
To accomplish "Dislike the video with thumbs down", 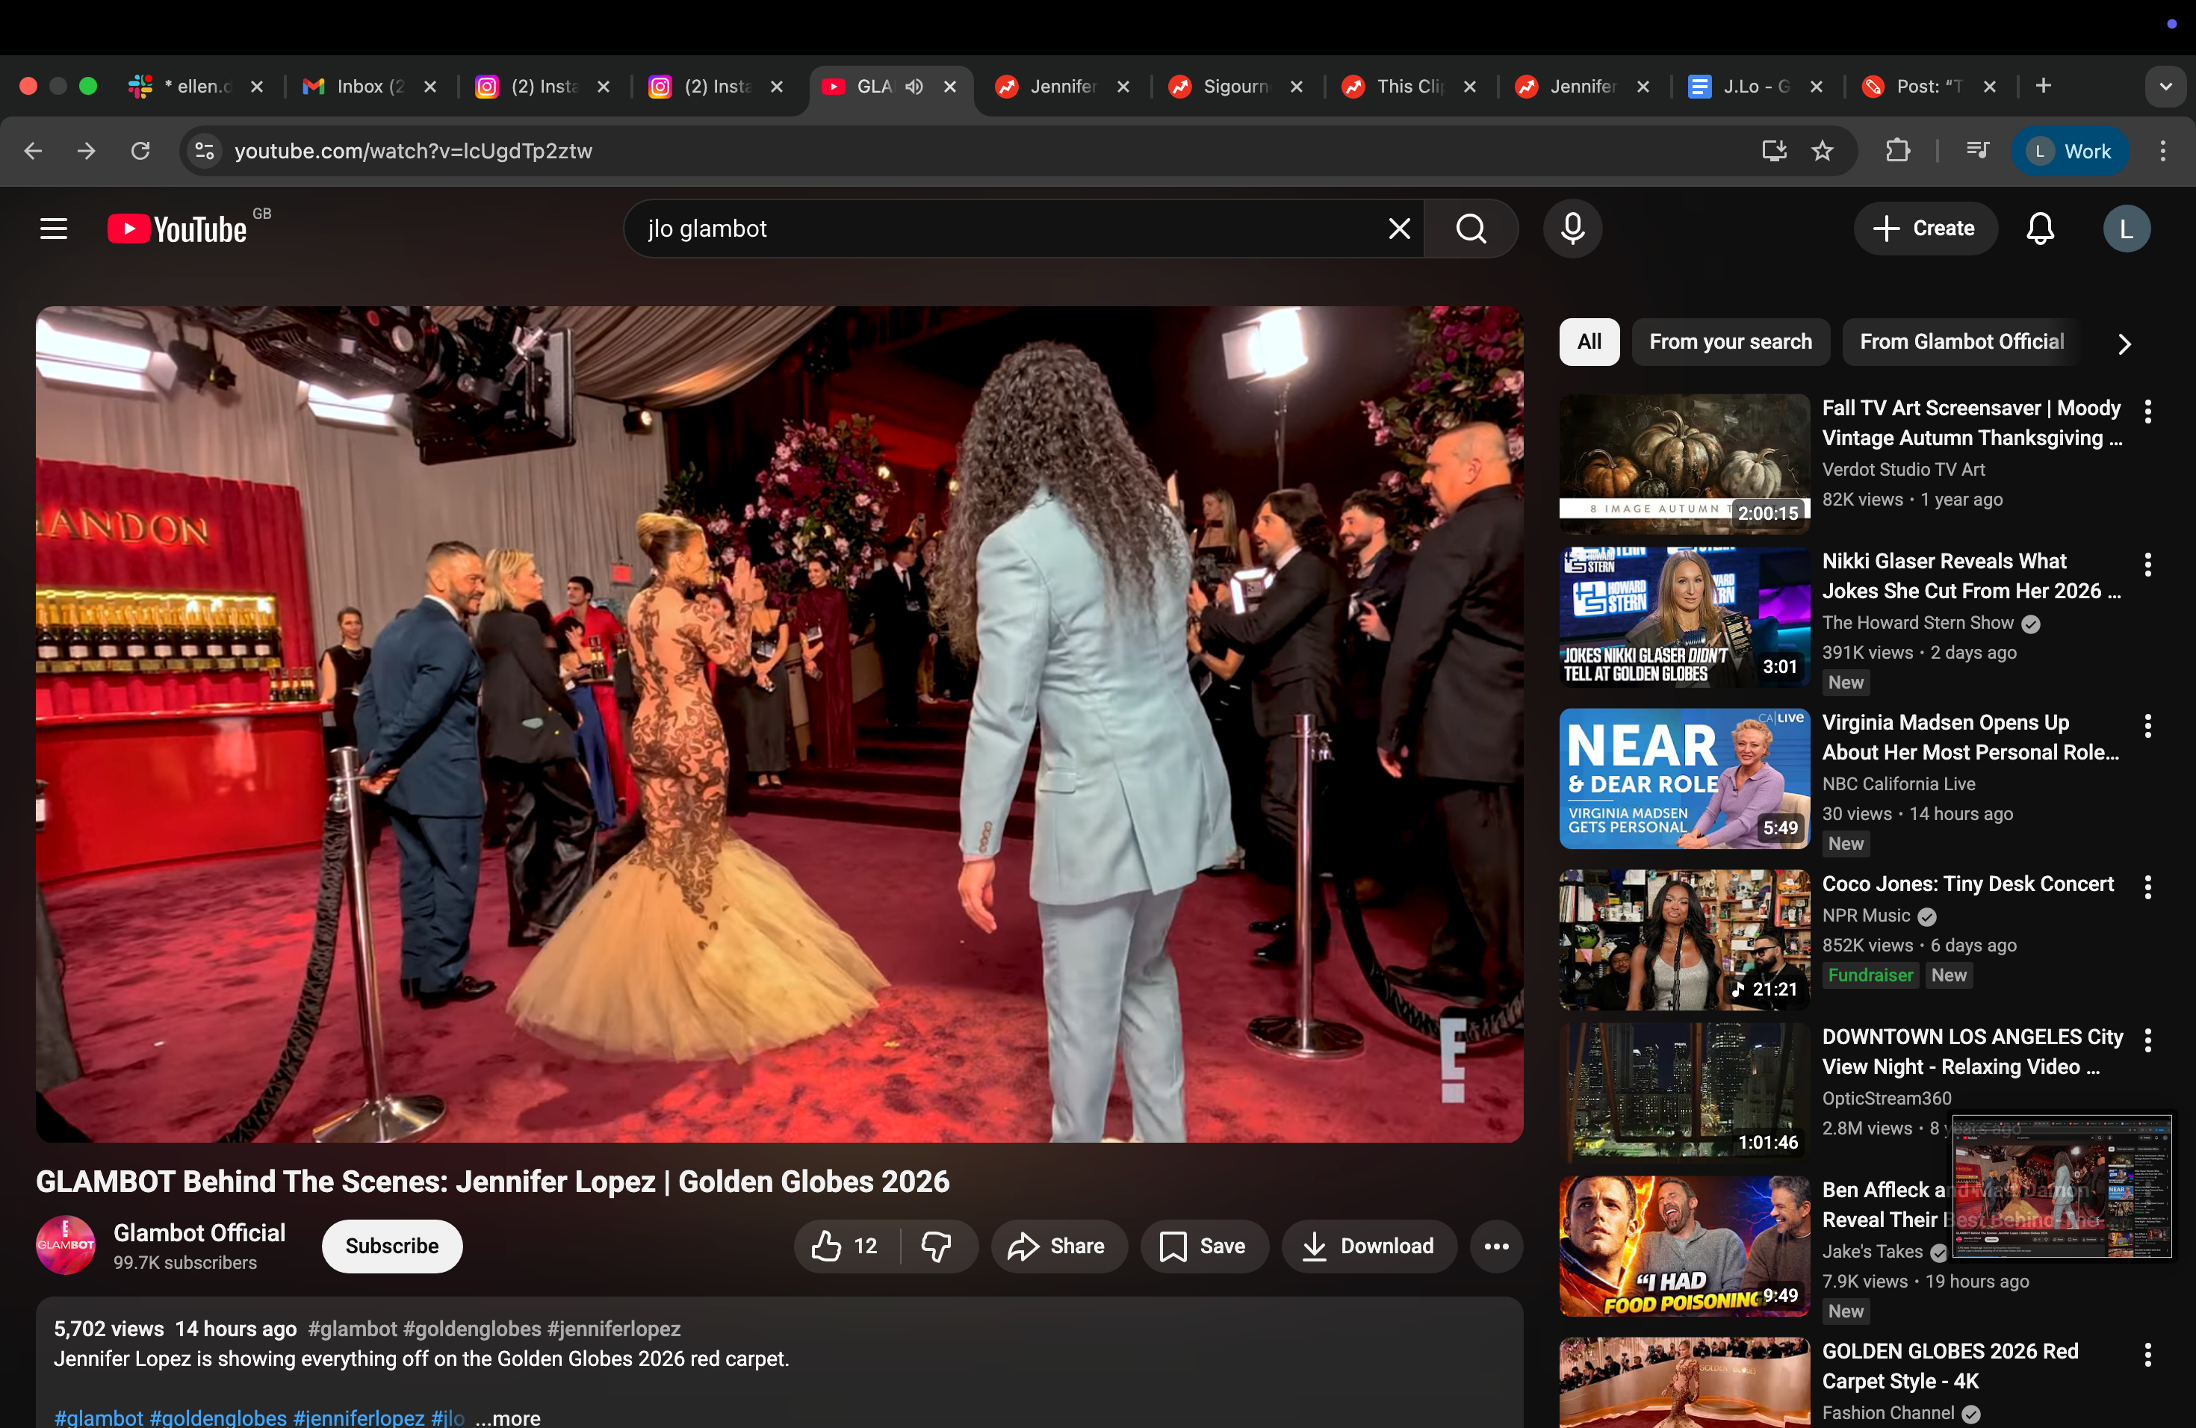I will coord(937,1247).
